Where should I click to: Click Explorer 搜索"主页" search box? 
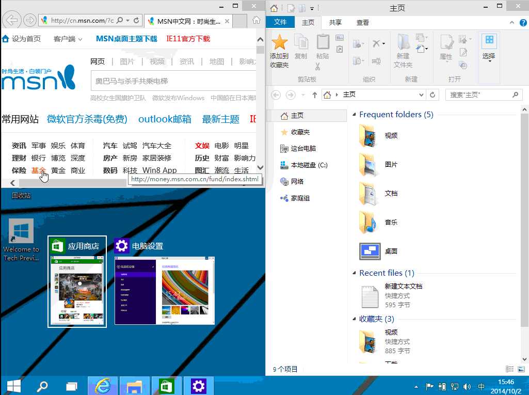[x=484, y=95]
